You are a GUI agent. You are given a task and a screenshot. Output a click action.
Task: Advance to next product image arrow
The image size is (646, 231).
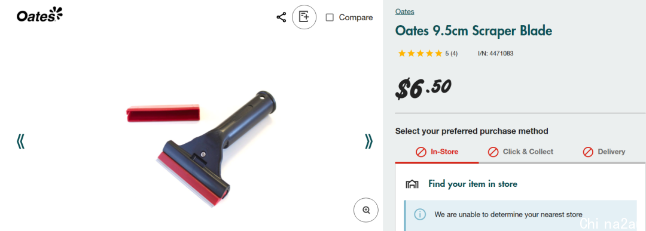[368, 141]
